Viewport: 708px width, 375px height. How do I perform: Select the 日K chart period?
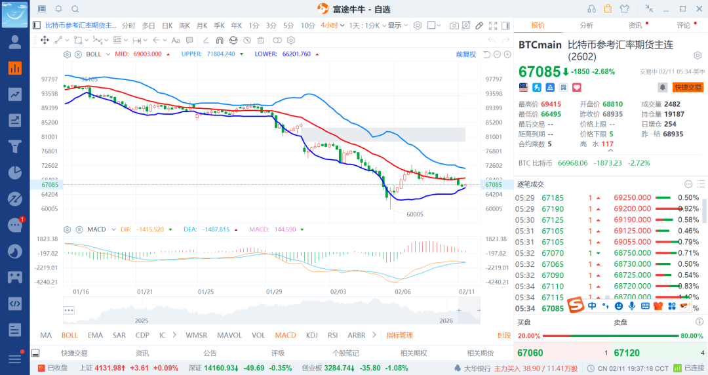[x=167, y=26]
